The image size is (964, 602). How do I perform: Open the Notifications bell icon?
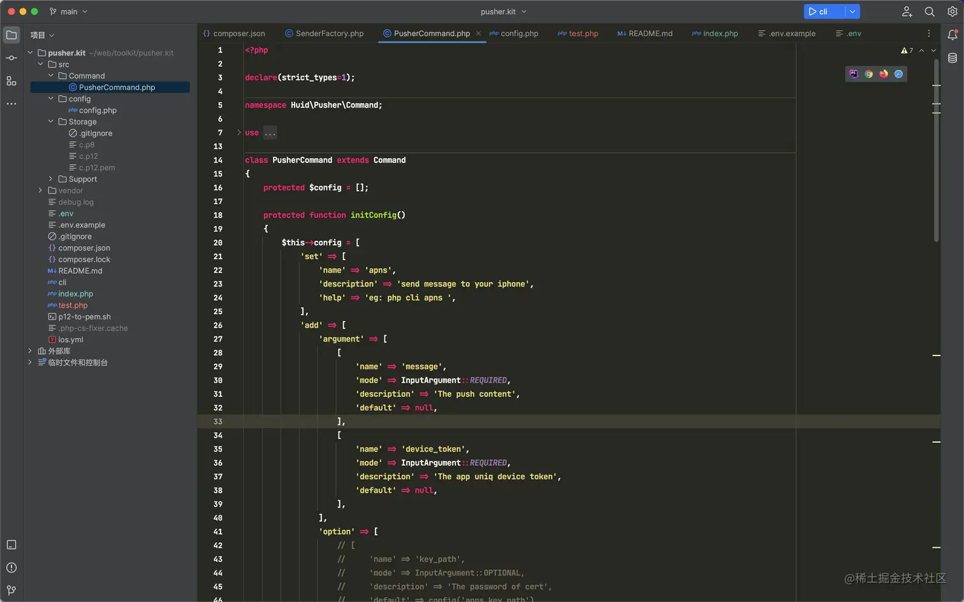pyautogui.click(x=953, y=35)
